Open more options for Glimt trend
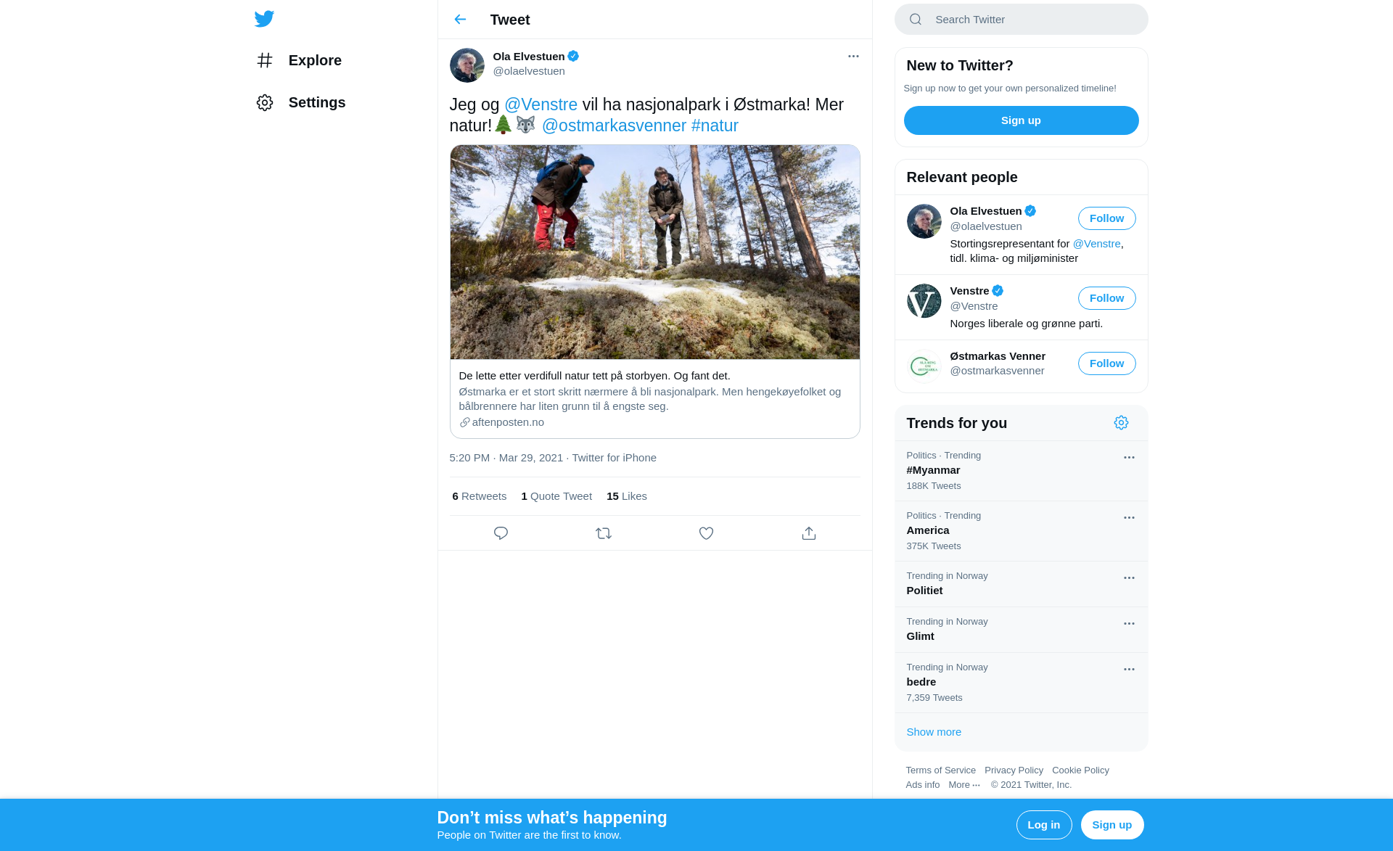Screen dimensions: 1393x851 click(1129, 624)
